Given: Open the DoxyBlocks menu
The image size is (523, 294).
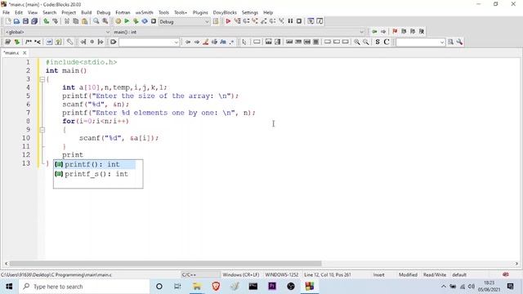Looking at the screenshot, I should [x=225, y=12].
